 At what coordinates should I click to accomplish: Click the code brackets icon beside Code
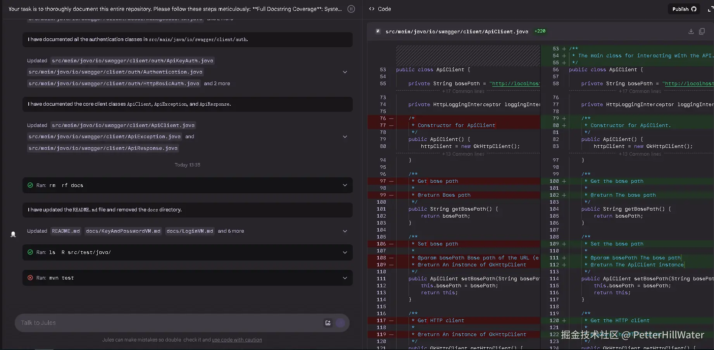pyautogui.click(x=372, y=9)
